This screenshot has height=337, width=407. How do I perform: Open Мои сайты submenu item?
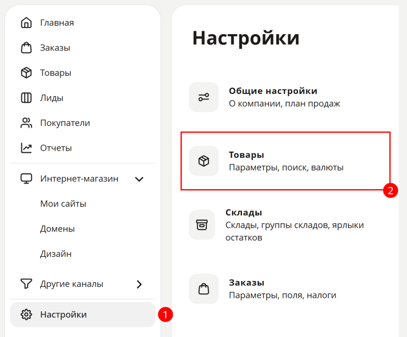pyautogui.click(x=63, y=204)
